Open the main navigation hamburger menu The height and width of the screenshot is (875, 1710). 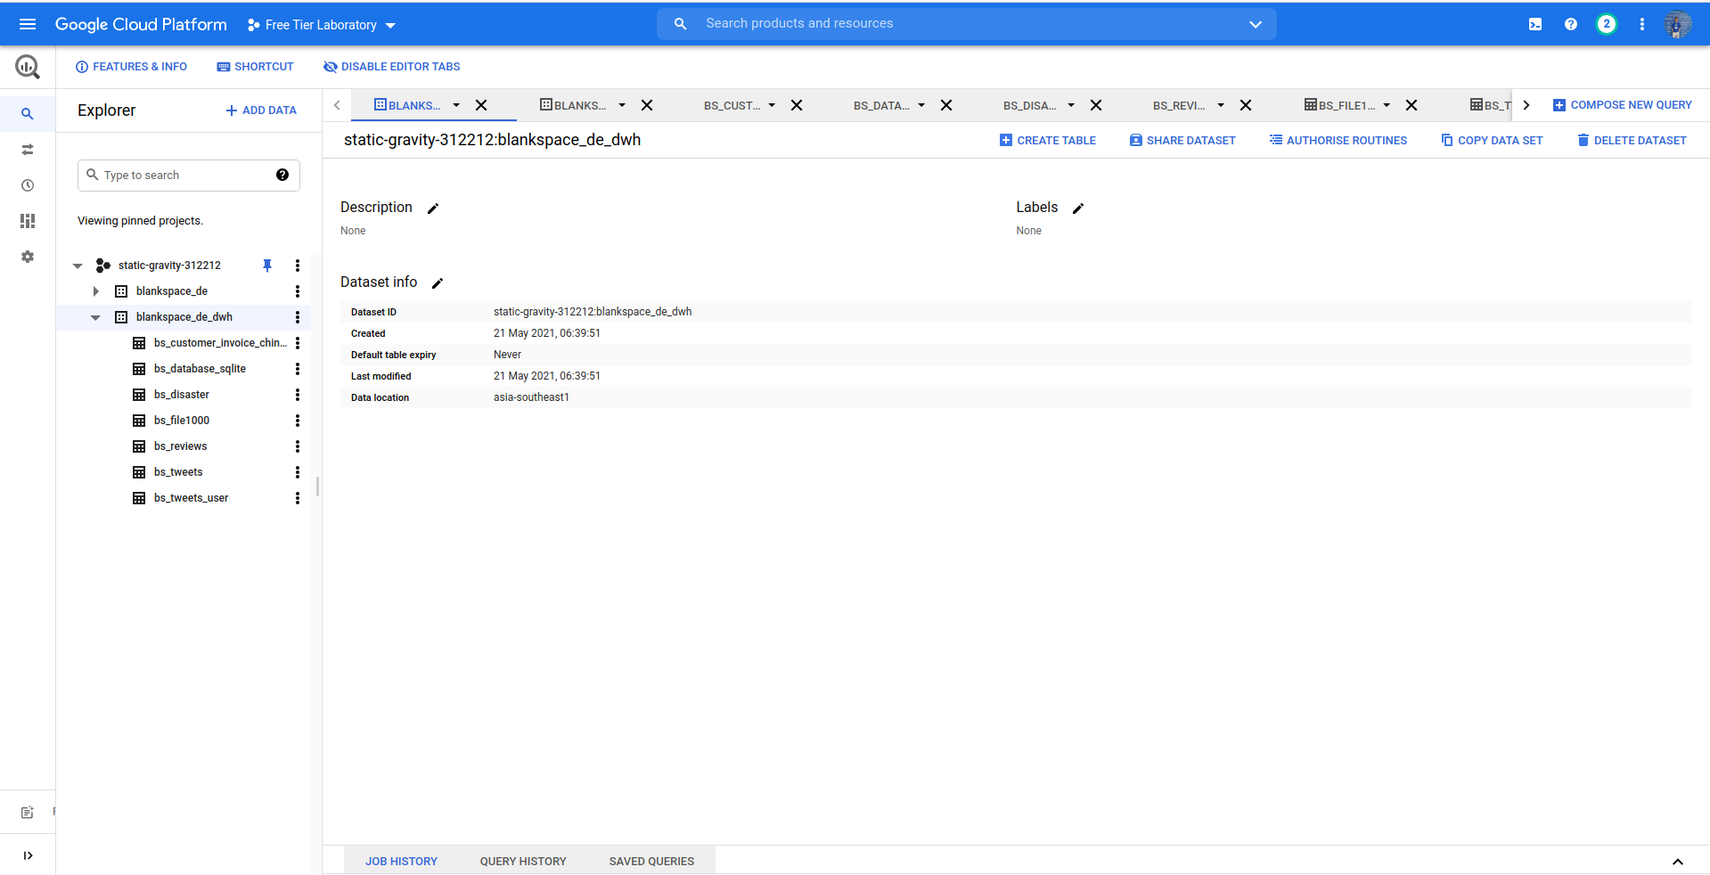click(28, 24)
